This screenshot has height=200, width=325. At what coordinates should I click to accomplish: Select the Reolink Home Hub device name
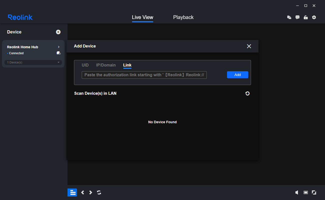(22, 47)
